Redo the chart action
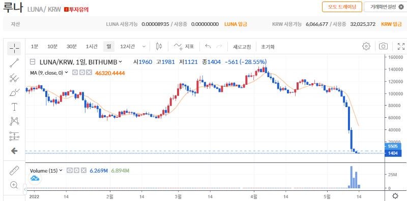Image resolution: width=407 pixels, height=201 pixels. coord(220,46)
